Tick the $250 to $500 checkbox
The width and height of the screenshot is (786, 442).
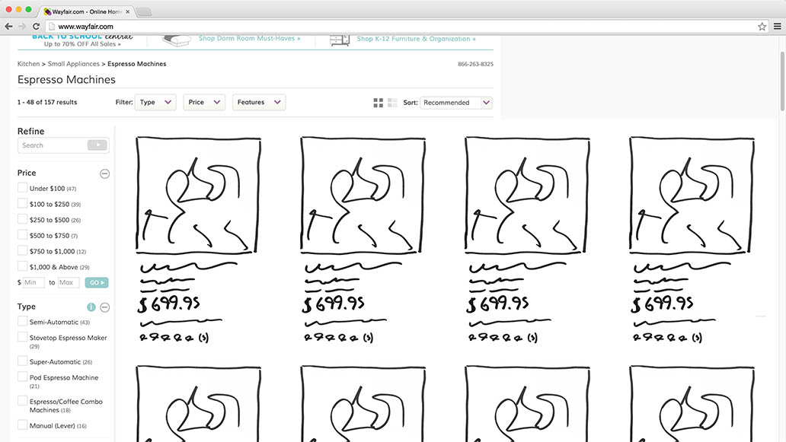(23, 219)
